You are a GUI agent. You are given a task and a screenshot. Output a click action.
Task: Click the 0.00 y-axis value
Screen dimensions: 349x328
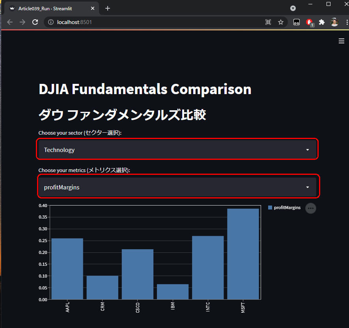[x=43, y=300]
